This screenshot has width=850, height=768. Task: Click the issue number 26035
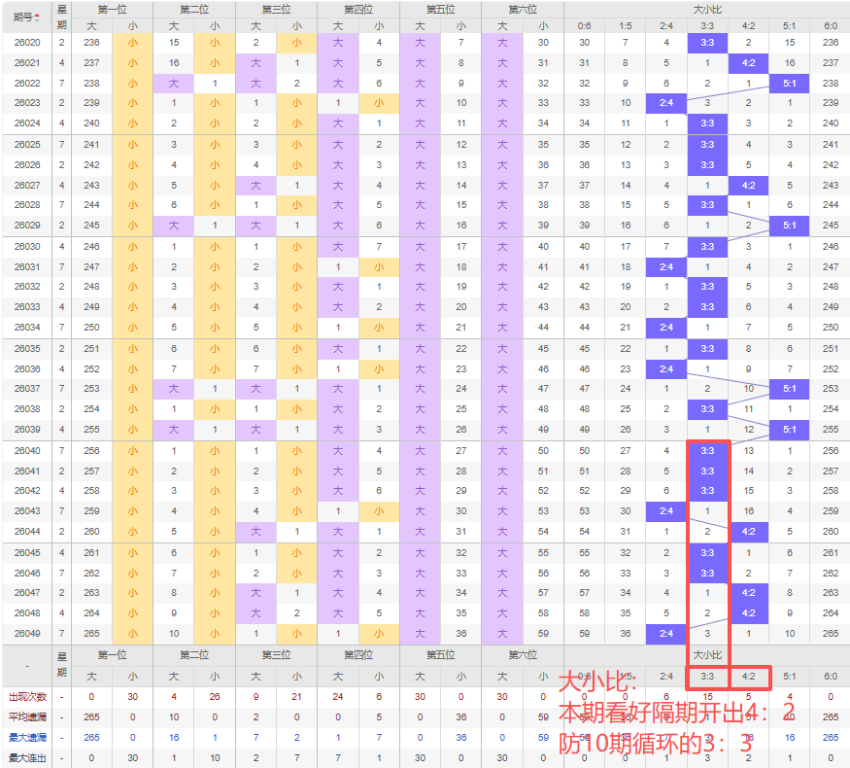(x=27, y=349)
